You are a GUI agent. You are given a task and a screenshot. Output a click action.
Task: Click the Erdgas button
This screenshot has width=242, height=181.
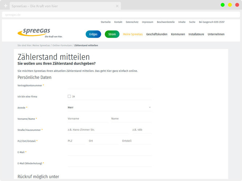93,34
